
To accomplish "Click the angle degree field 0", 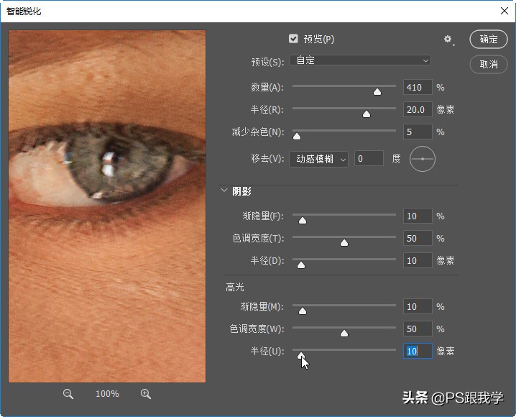I will (369, 159).
